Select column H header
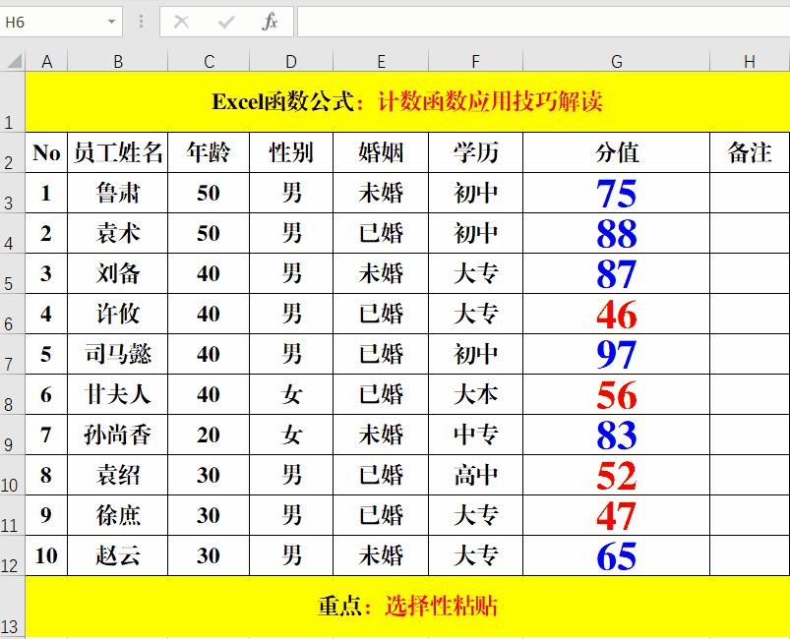This screenshot has height=639, width=790. (746, 61)
